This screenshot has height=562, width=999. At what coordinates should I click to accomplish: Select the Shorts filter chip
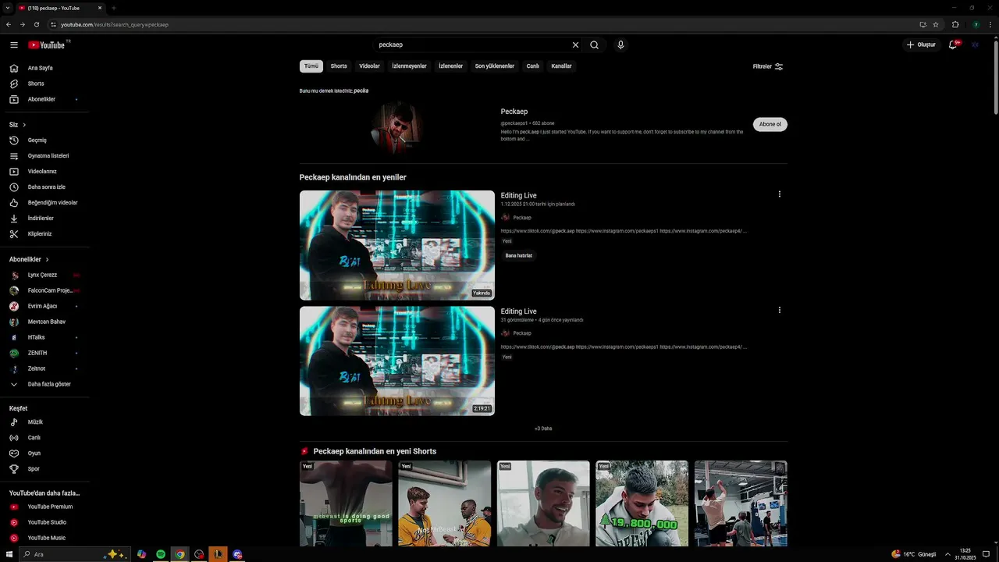click(339, 66)
